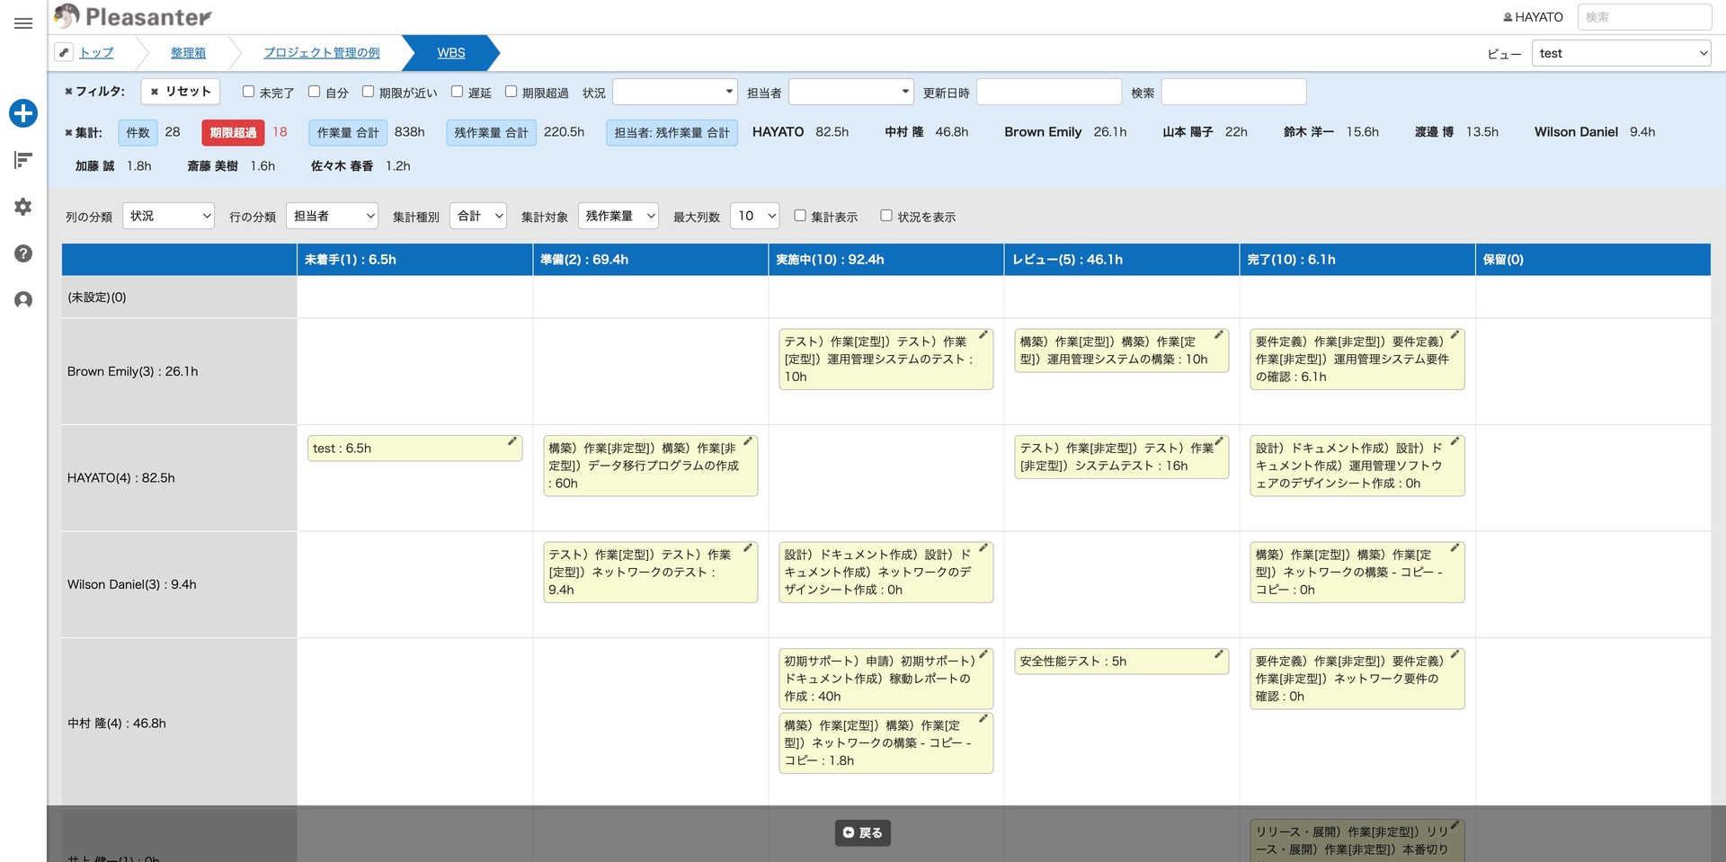Click the user account icon in sidebar
Image resolution: width=1726 pixels, height=862 pixels.
point(23,300)
